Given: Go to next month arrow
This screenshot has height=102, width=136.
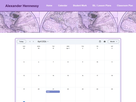Looking at the screenshot, I should tap(33, 42).
